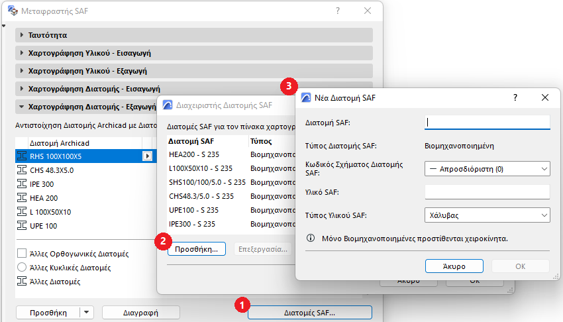
Task: Click the Άλλες Διατομές profile icon
Action: pyautogui.click(x=22, y=281)
